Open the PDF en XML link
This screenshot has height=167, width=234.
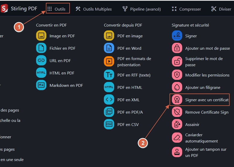pyautogui.click(x=128, y=100)
